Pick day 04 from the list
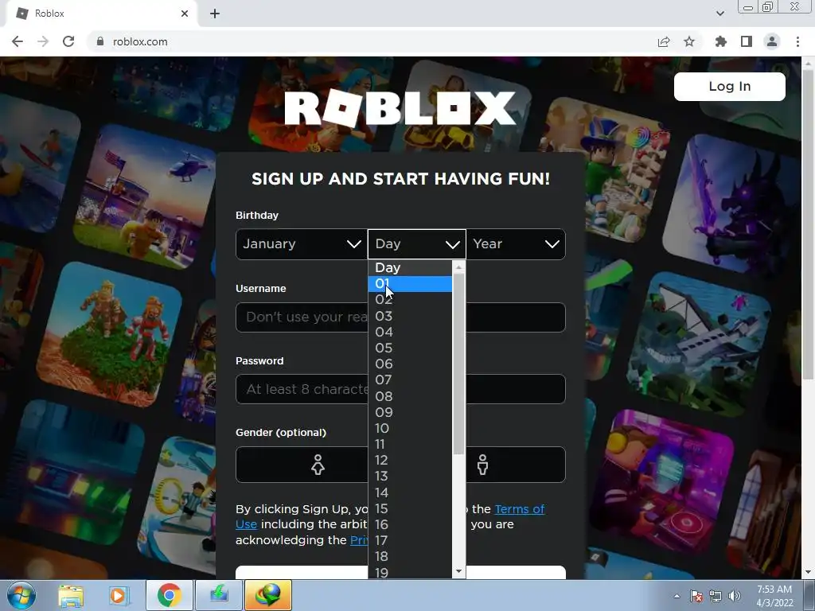Screen dimensions: 815x611 click(x=410, y=332)
